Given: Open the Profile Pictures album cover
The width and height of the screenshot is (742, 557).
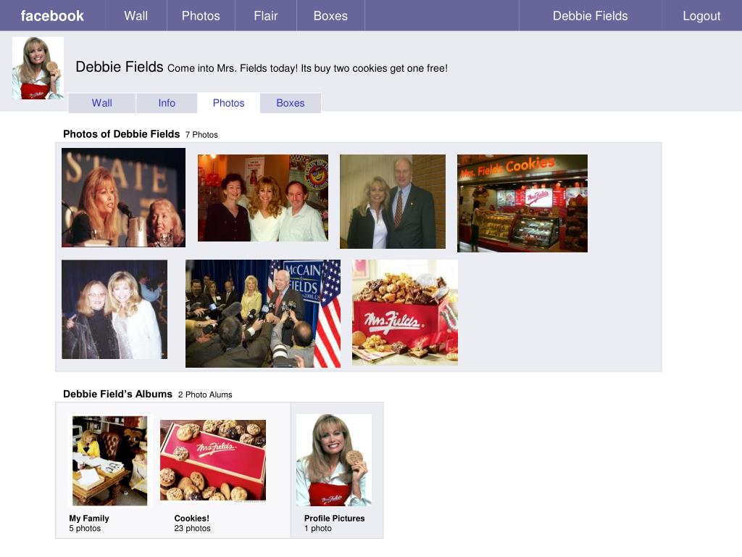Looking at the screenshot, I should click(x=334, y=460).
